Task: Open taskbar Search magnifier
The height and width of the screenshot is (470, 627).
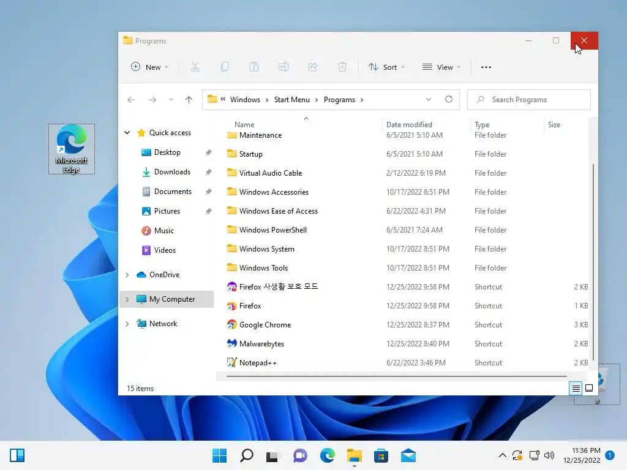Action: (x=246, y=455)
